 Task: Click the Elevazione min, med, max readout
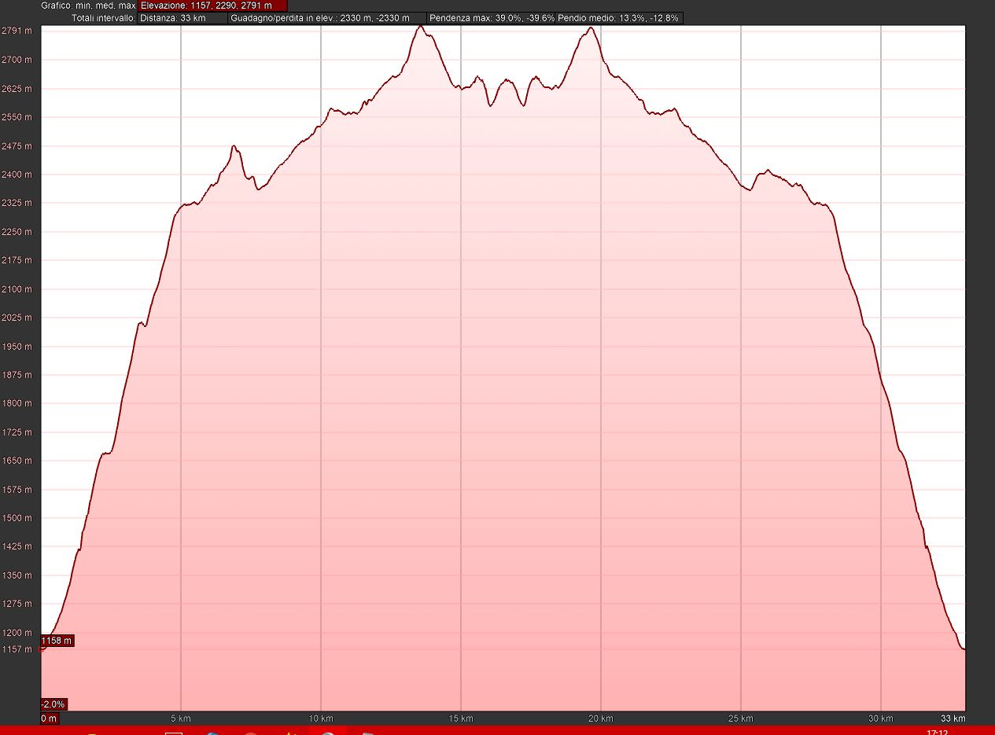point(212,6)
